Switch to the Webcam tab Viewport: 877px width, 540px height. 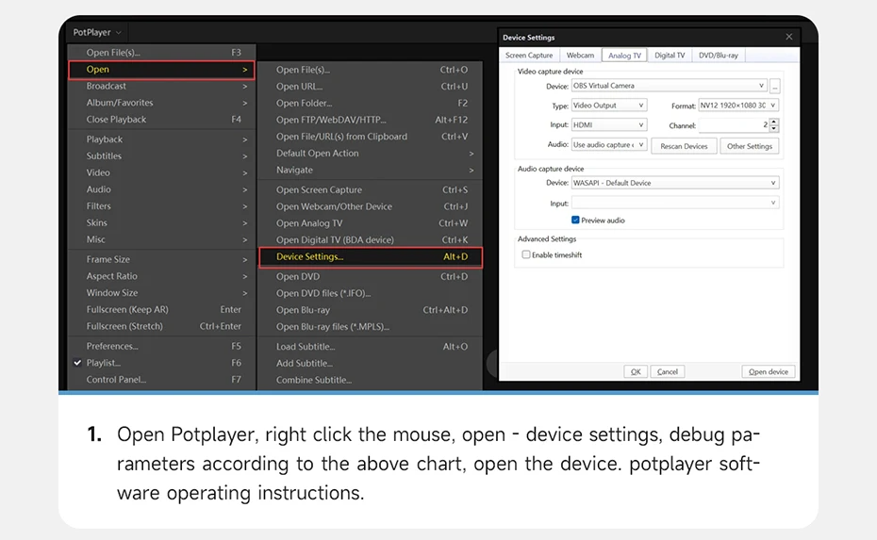point(580,56)
